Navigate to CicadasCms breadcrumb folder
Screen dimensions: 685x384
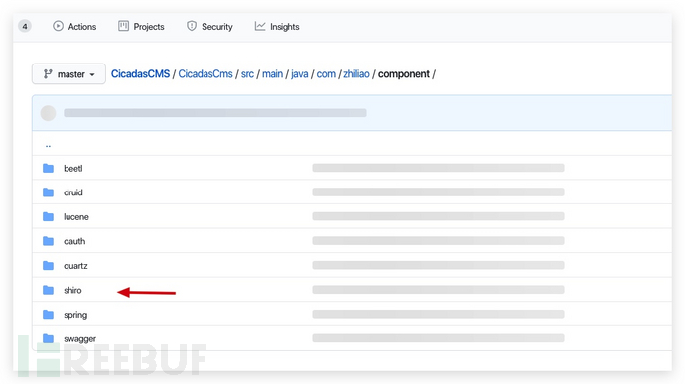(x=205, y=74)
